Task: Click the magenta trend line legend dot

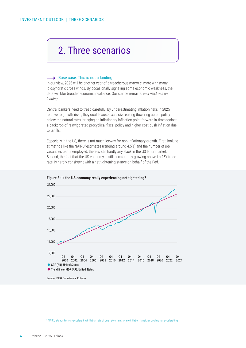Action: [x=49, y=269]
